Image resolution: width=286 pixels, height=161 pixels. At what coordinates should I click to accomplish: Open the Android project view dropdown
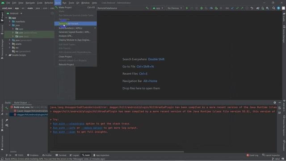point(14,13)
